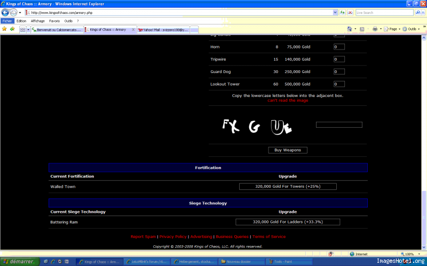Open the Quick Tabs grid view
427x266 pixels.
[23, 30]
